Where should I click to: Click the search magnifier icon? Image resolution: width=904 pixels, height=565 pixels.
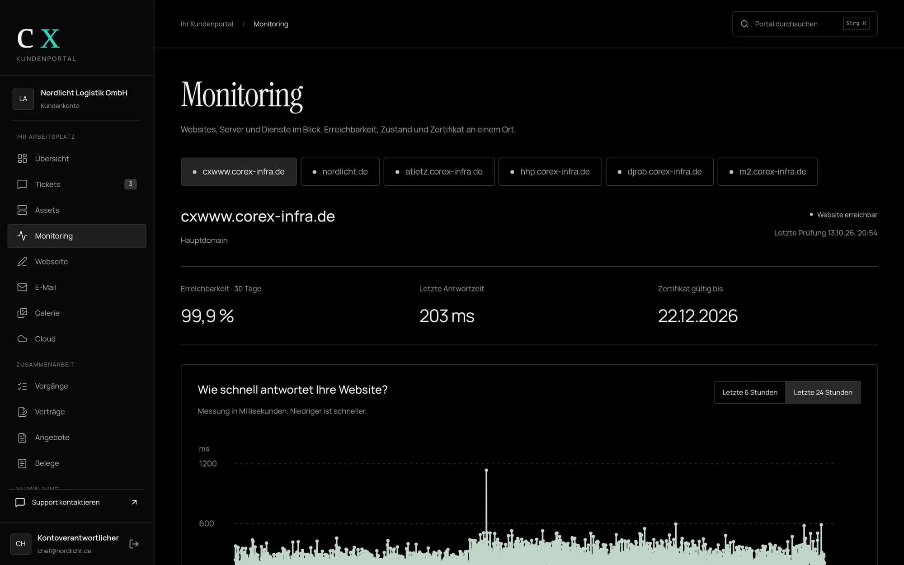point(744,24)
